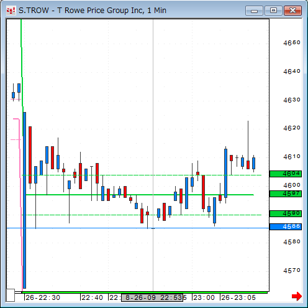Click the 4620 price axis value
Screen dimensions: 308x308
point(292,128)
